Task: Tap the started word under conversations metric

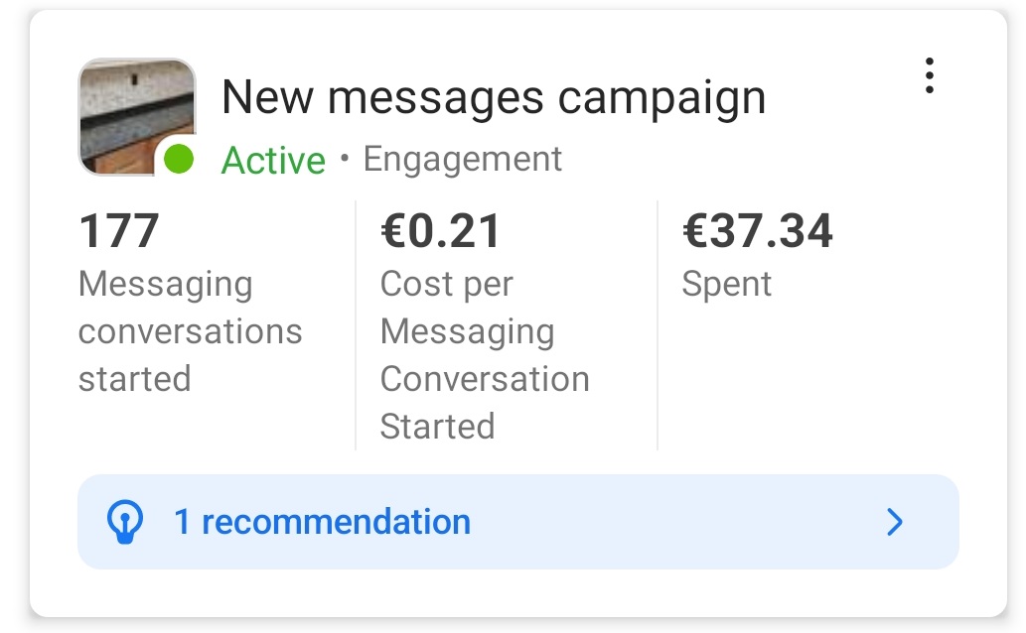Action: [x=135, y=379]
